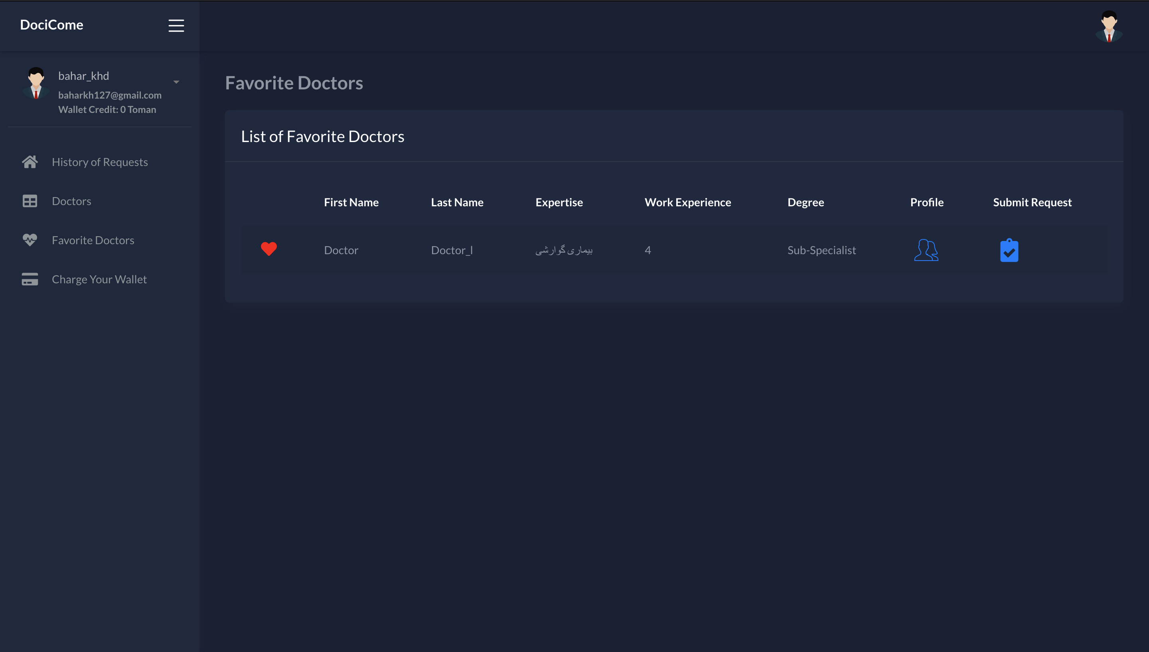Screen dimensions: 1149x652
Task: Click the table icon beside Doctors
Action: [30, 201]
